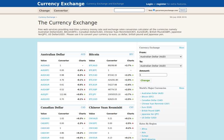Click the green arrow in BTC/JPY row

(133, 95)
